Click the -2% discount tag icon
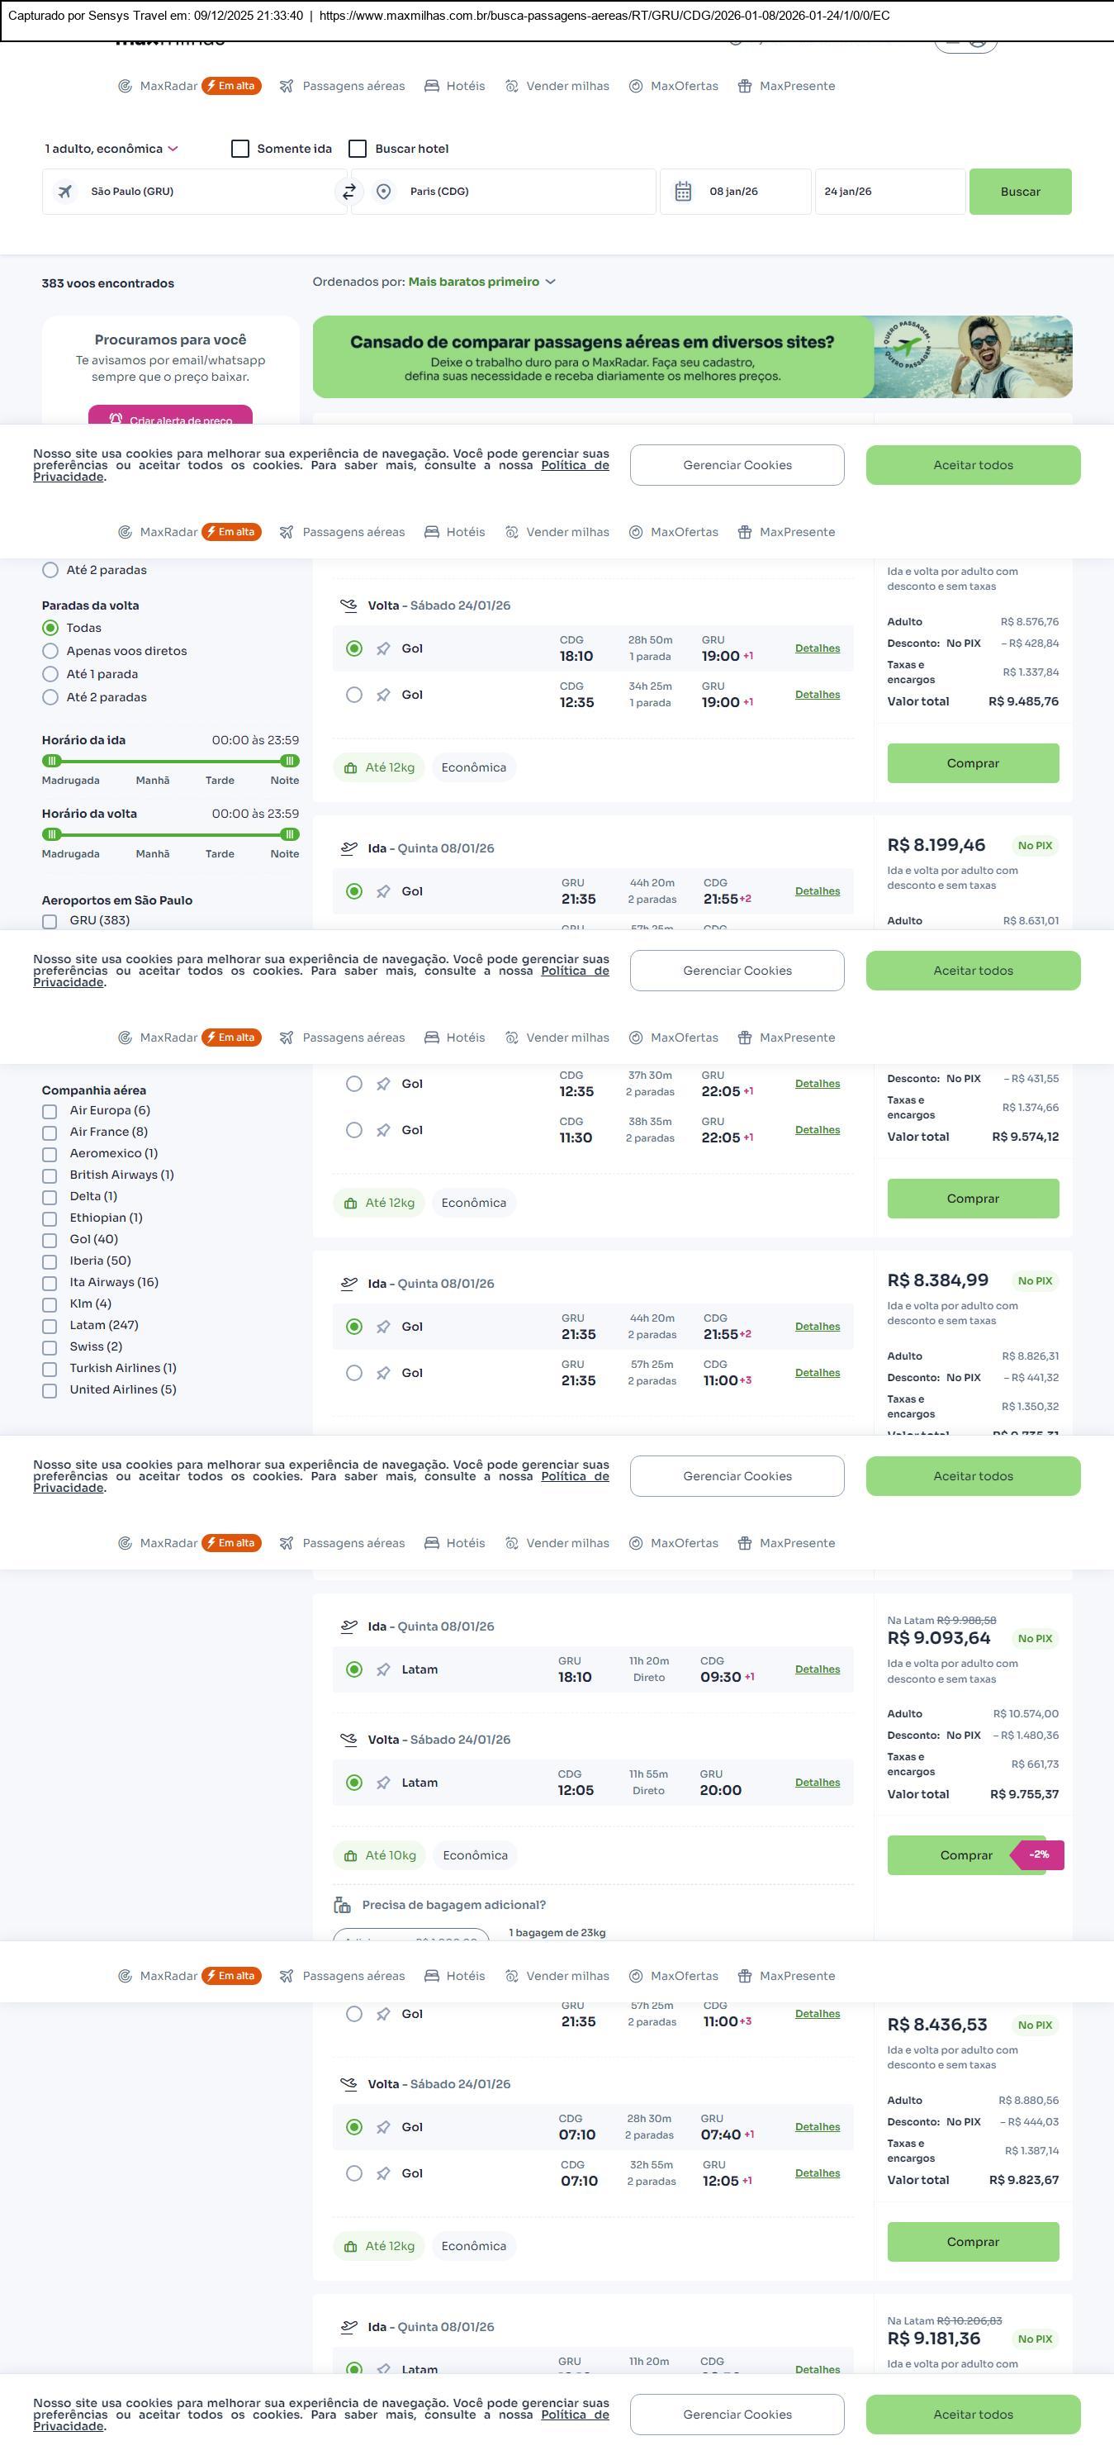This screenshot has width=1114, height=2455. tap(1038, 1854)
